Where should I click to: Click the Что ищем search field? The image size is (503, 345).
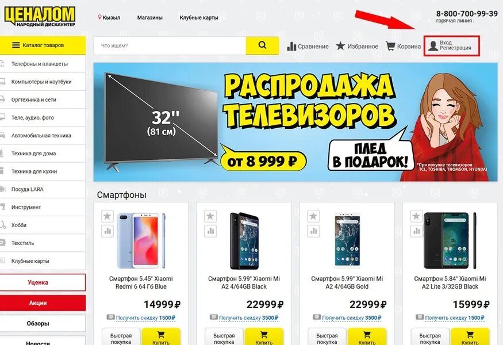(x=170, y=45)
